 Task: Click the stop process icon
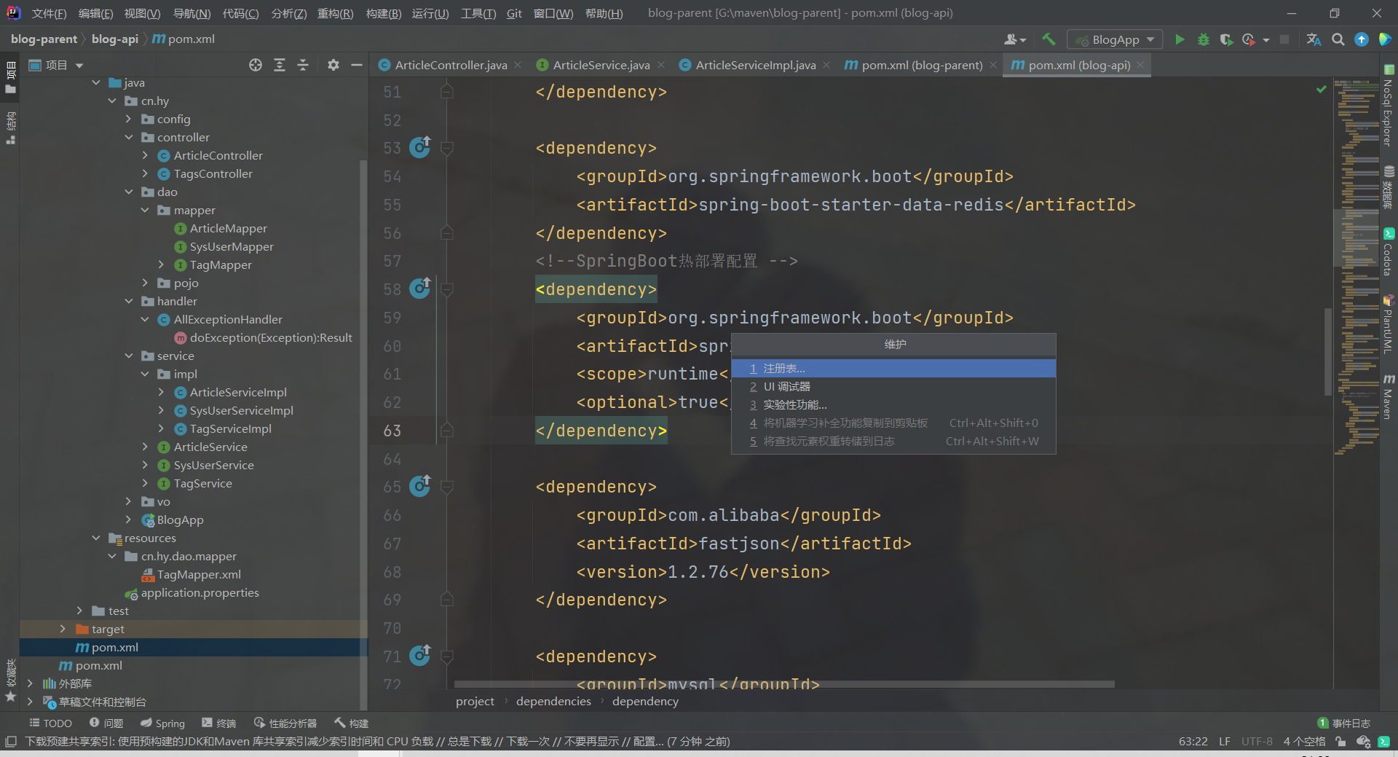point(1284,39)
